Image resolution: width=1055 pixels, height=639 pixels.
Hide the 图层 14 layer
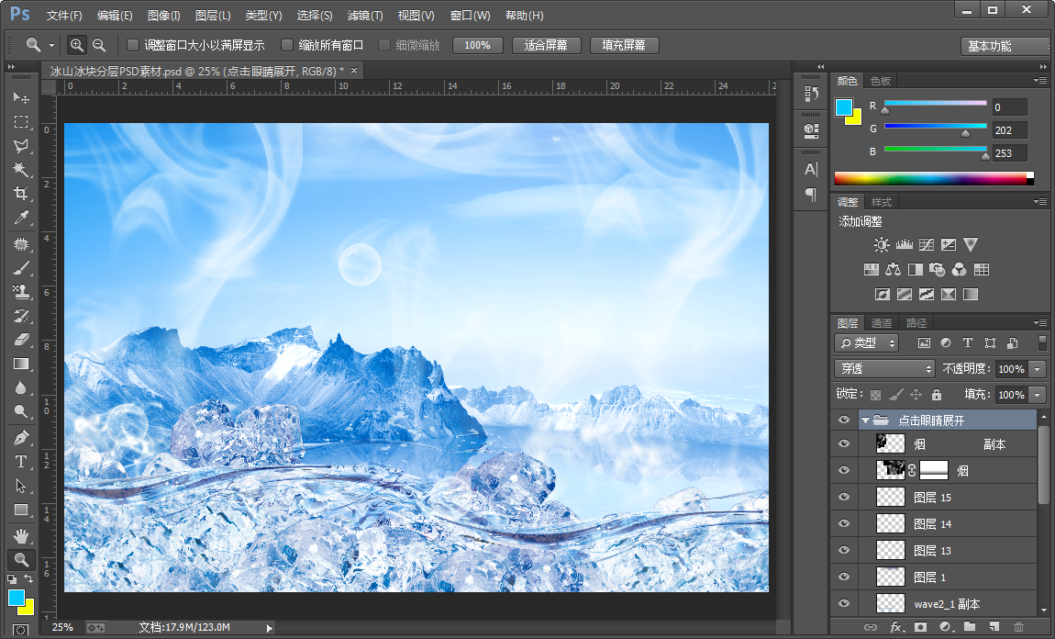click(844, 523)
